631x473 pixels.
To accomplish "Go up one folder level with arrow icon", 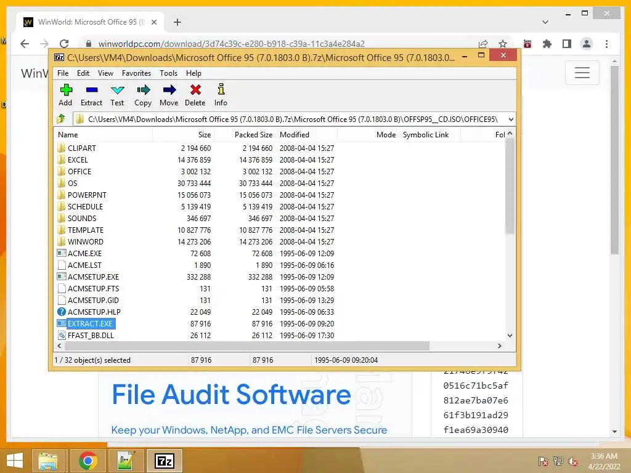I will (61, 119).
